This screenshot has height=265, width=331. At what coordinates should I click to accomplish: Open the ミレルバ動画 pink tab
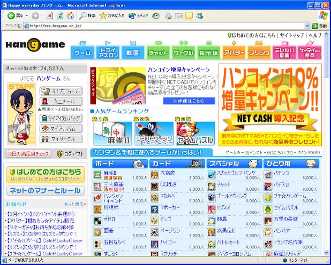(284, 52)
